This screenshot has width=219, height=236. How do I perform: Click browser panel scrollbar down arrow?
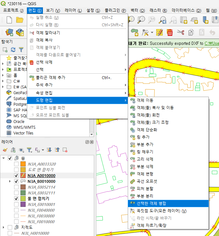point(92,134)
